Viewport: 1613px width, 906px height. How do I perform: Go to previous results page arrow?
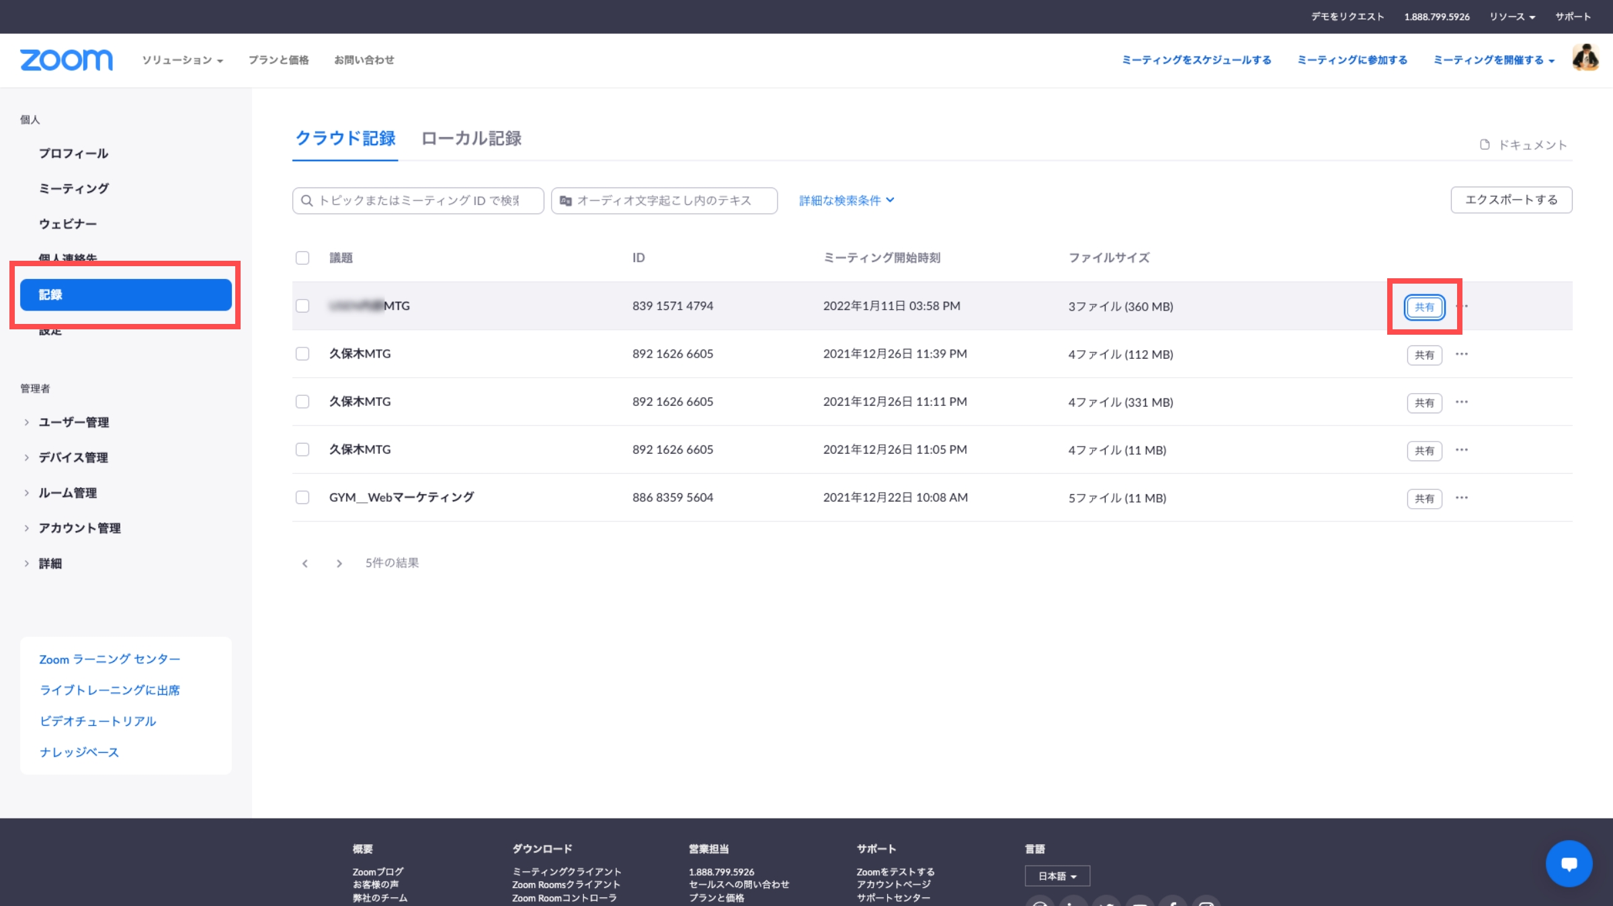(305, 563)
